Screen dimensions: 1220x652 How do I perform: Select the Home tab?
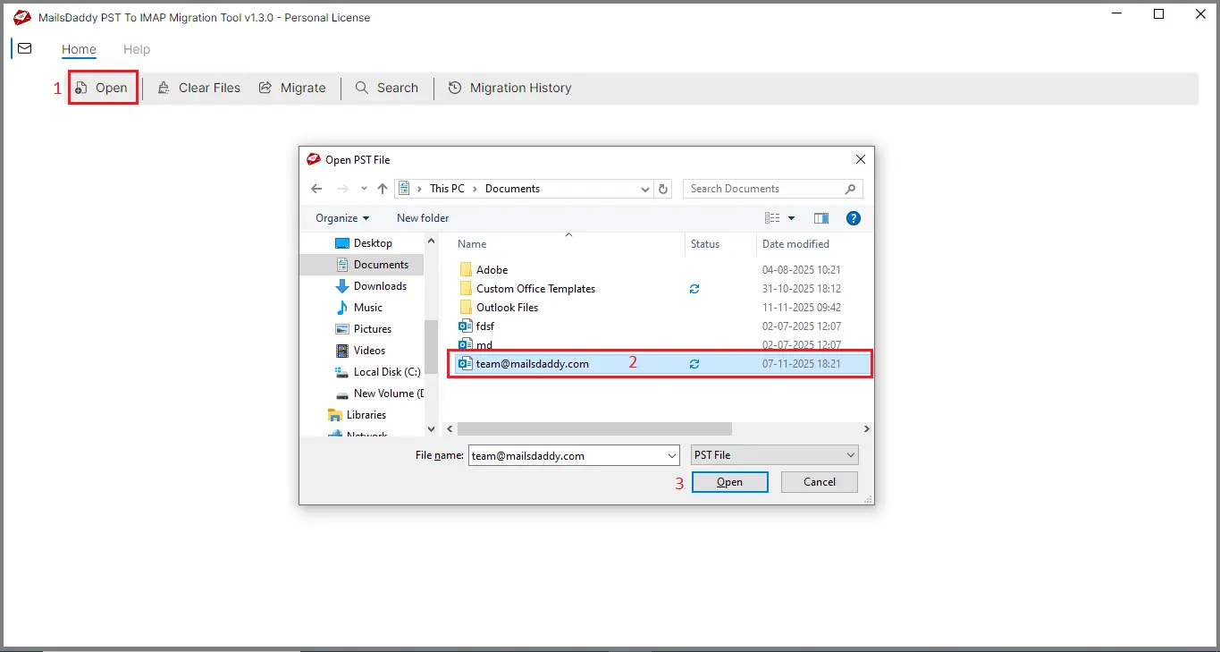coord(79,49)
